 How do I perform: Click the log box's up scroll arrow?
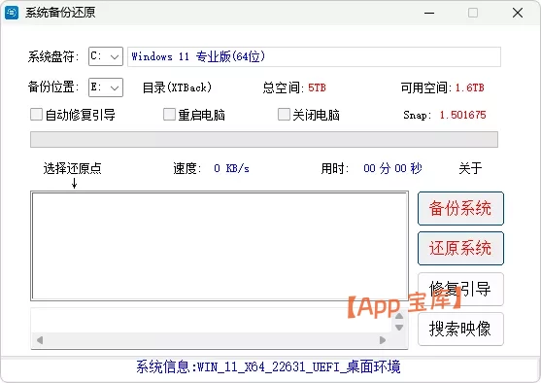click(399, 316)
